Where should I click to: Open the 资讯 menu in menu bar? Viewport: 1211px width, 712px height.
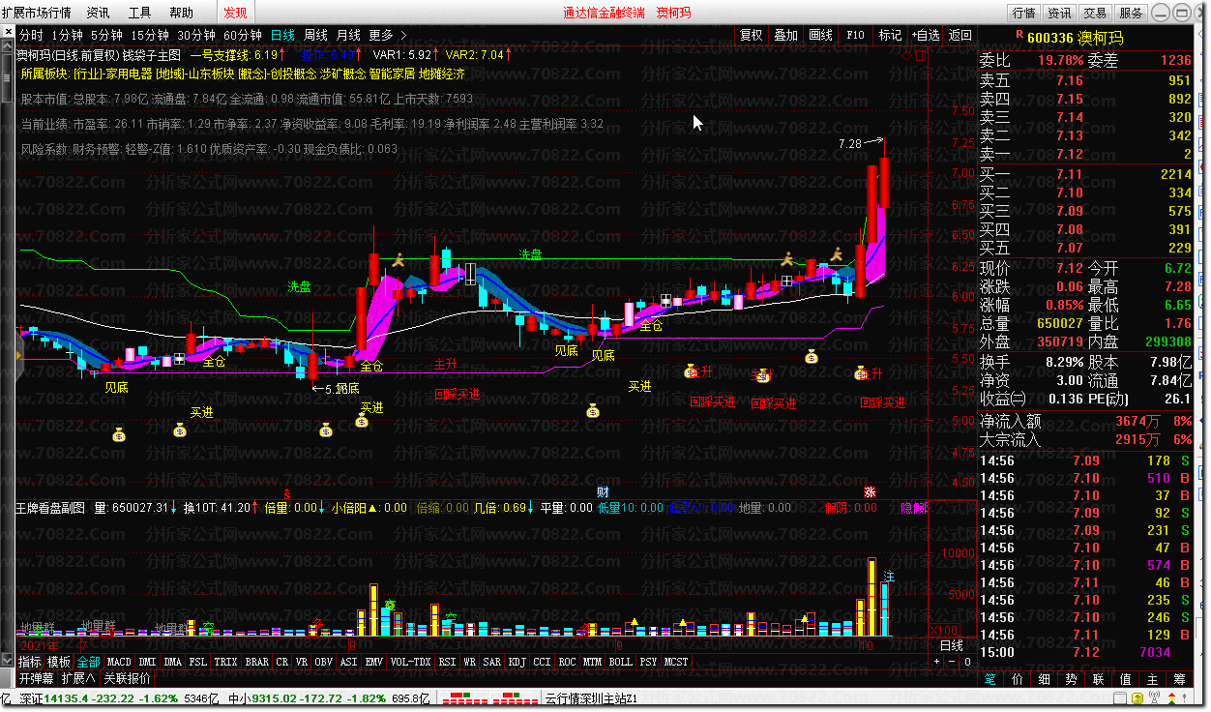pos(98,13)
